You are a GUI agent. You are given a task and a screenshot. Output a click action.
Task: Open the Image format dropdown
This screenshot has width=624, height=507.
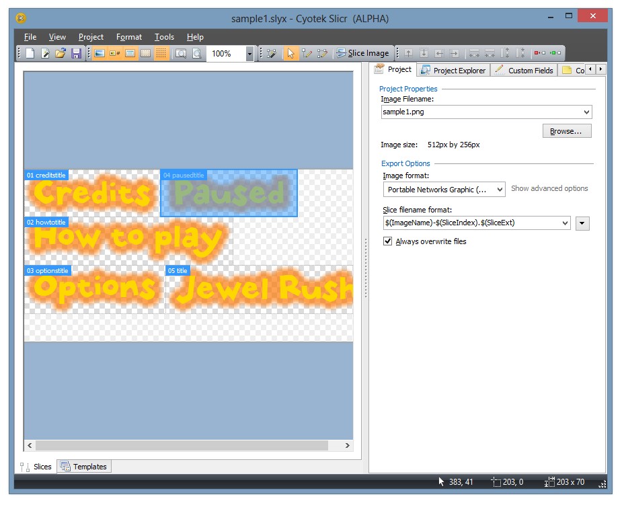(444, 190)
